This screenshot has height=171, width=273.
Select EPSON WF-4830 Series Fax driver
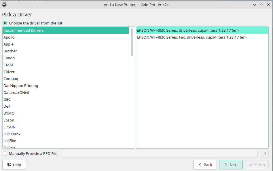202,37
